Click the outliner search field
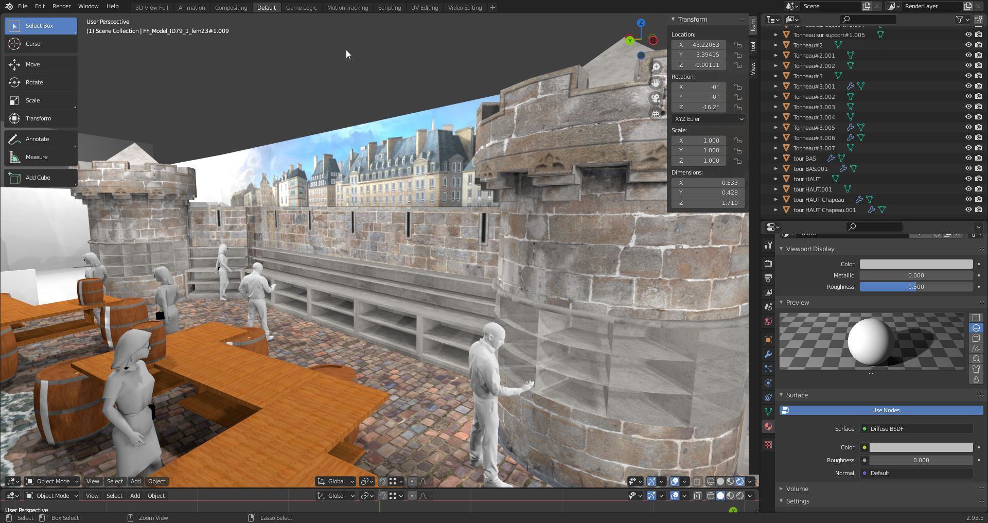 coord(868,20)
